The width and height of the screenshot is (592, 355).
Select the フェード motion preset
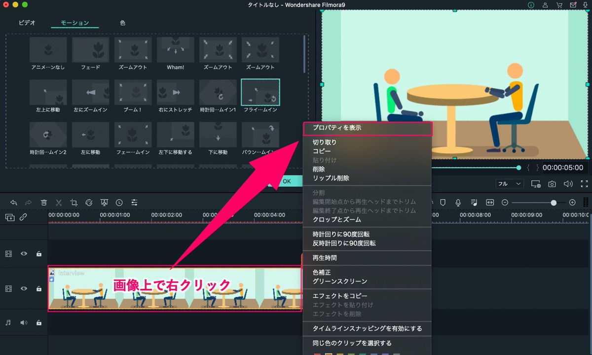coord(91,53)
